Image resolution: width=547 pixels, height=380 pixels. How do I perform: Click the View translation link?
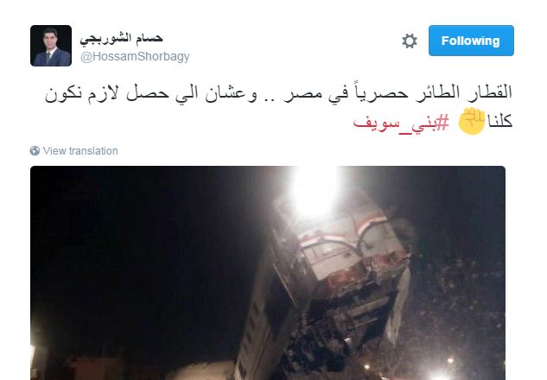point(80,151)
